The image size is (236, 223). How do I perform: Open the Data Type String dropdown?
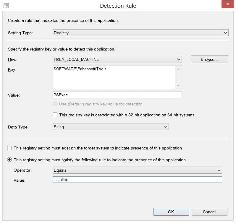tap(111, 127)
